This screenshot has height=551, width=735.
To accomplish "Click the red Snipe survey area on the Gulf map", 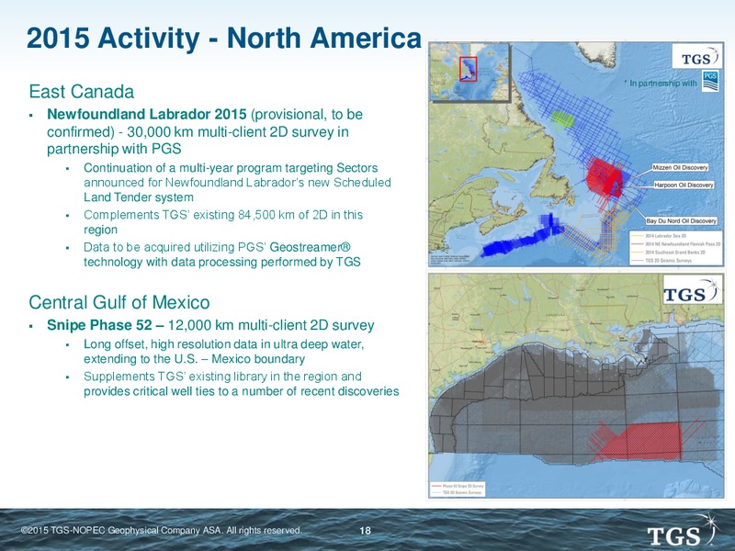I will pyautogui.click(x=650, y=440).
